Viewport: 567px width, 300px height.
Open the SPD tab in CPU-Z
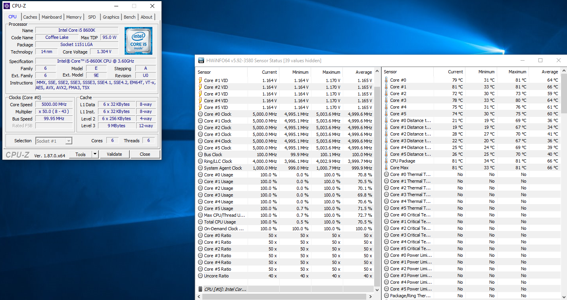92,17
